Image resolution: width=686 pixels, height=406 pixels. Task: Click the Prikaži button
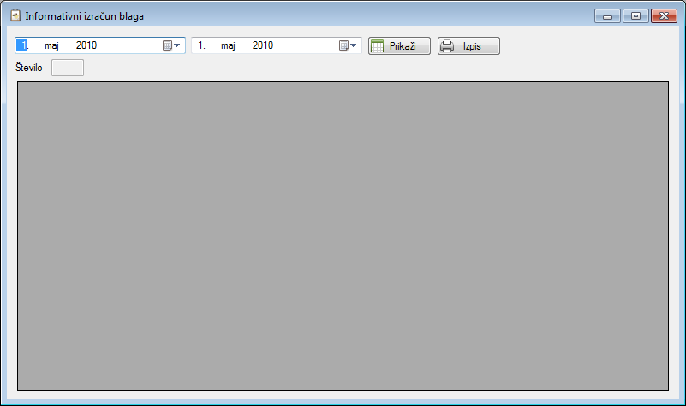coord(399,46)
